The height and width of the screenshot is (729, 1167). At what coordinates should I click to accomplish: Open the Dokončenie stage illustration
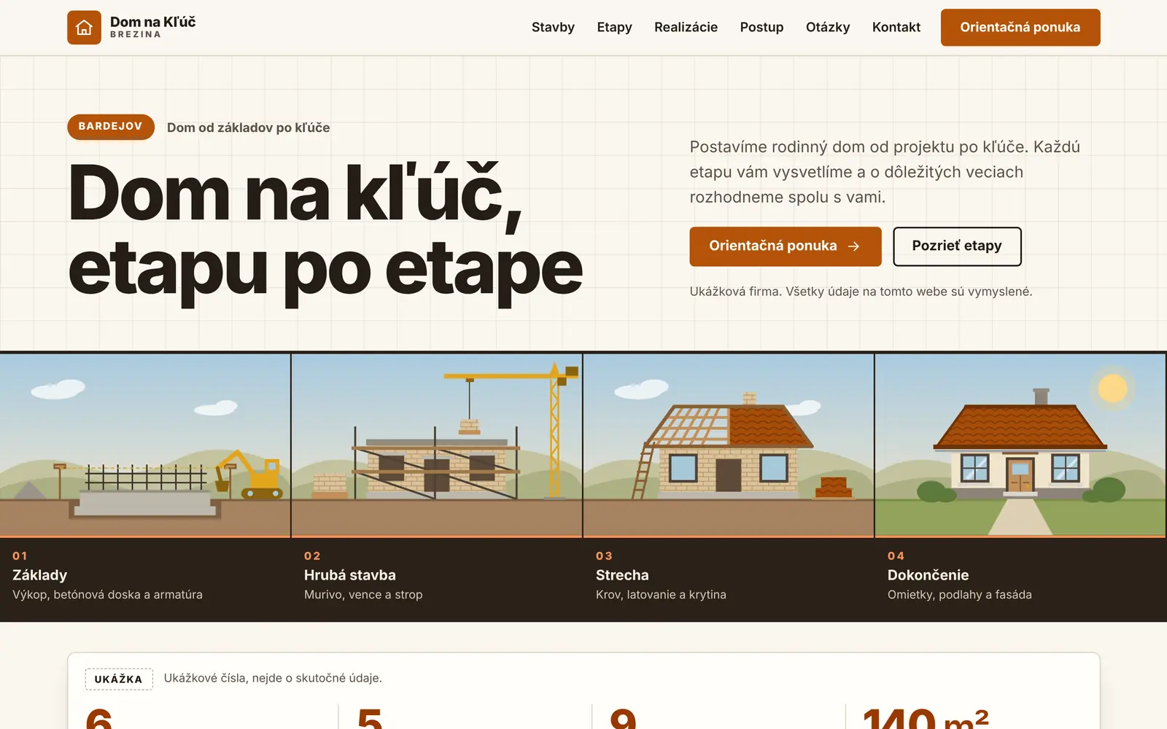tap(1020, 445)
